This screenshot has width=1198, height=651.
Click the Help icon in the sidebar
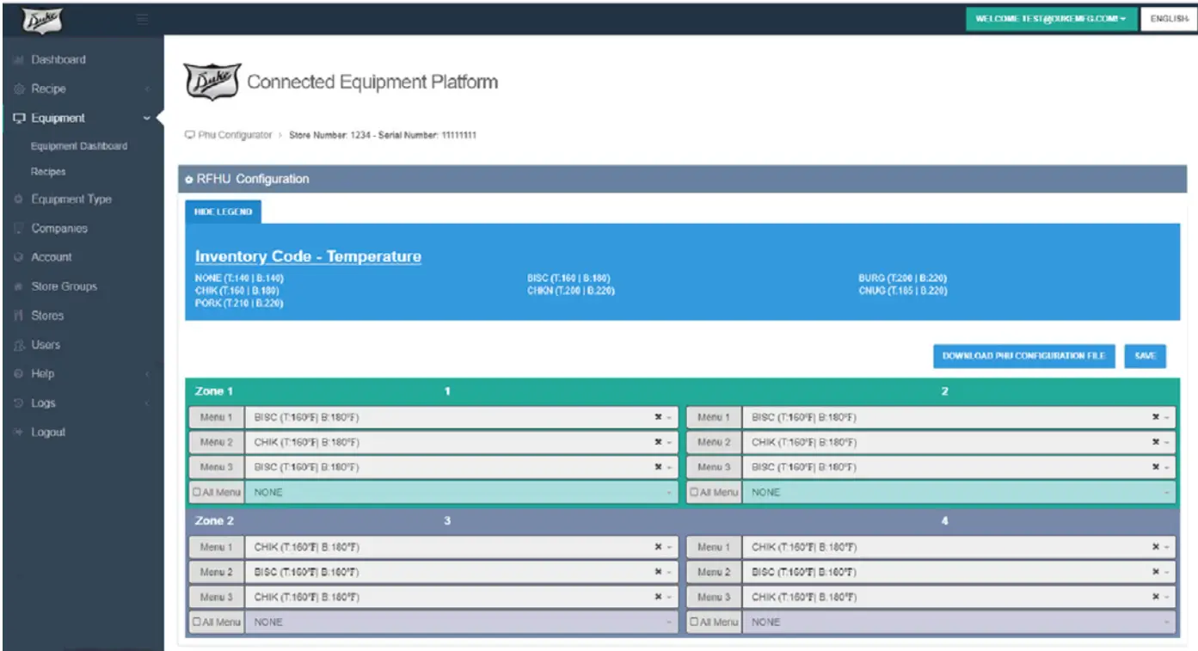click(18, 374)
